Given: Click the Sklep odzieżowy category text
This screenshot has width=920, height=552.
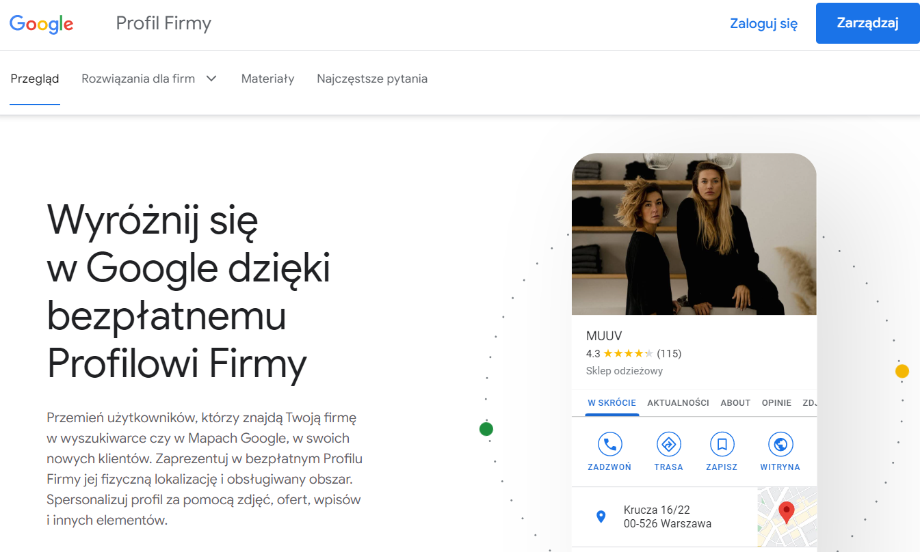Looking at the screenshot, I should click(625, 371).
